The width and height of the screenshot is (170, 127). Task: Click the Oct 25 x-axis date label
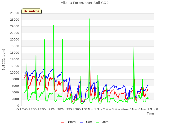30,109
